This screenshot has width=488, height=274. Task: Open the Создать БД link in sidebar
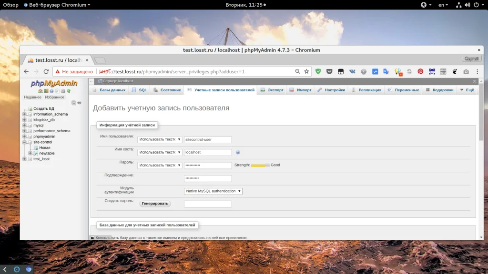coord(43,109)
